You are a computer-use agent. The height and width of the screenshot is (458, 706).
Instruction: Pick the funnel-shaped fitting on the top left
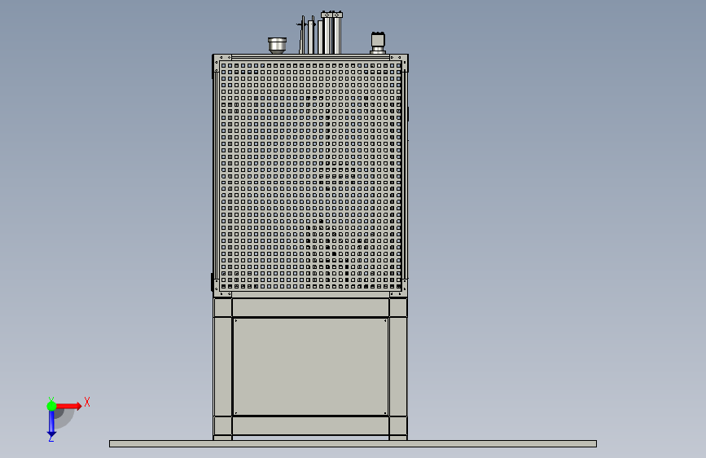point(278,46)
